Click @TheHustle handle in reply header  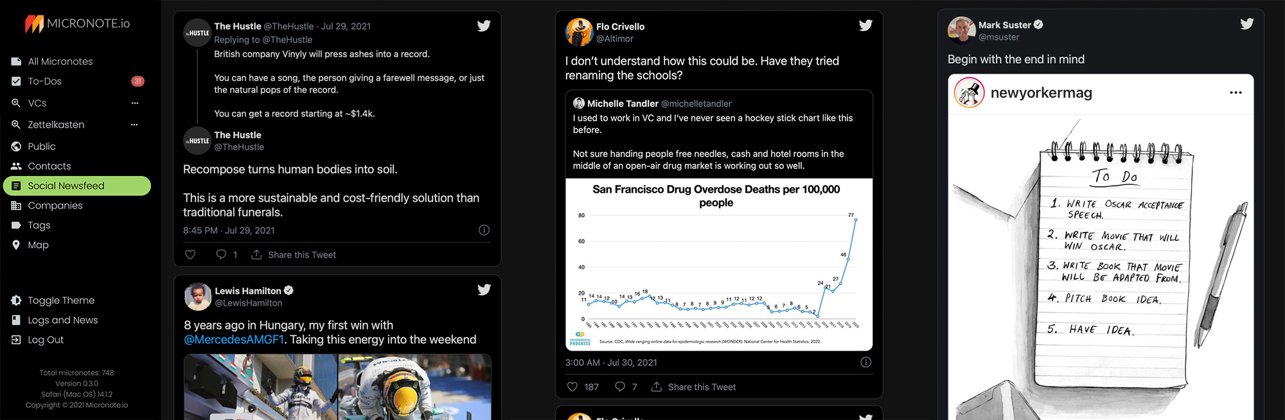click(x=289, y=26)
